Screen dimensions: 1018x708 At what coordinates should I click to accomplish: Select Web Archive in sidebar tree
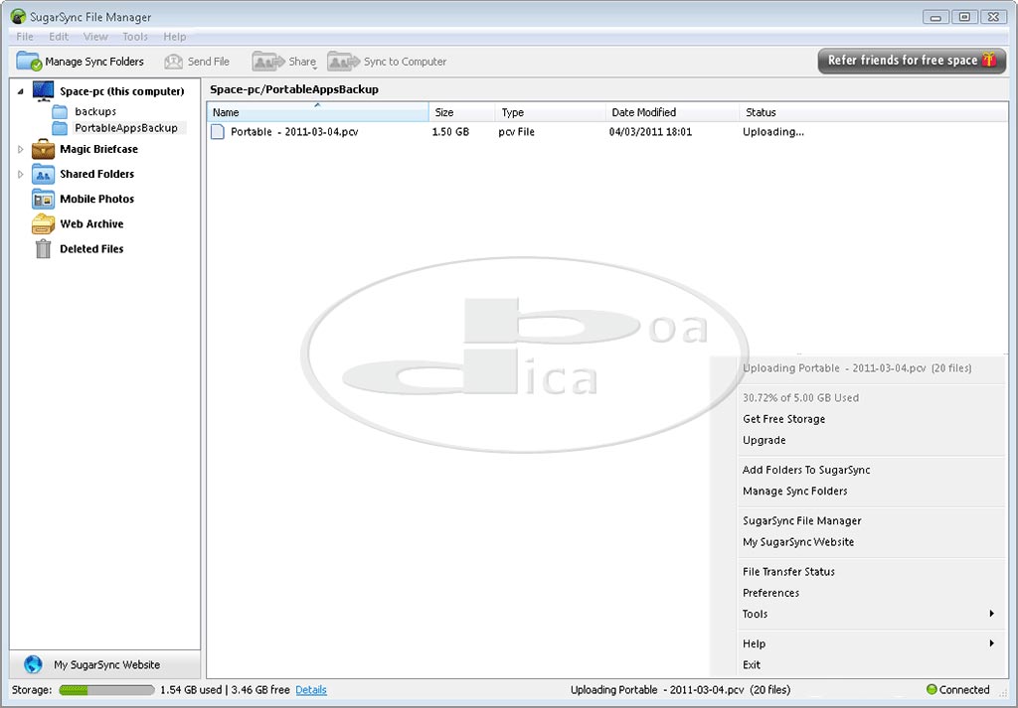click(x=91, y=223)
